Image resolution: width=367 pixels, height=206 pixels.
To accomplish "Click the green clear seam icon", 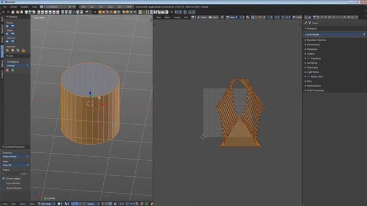I will pos(13,70).
